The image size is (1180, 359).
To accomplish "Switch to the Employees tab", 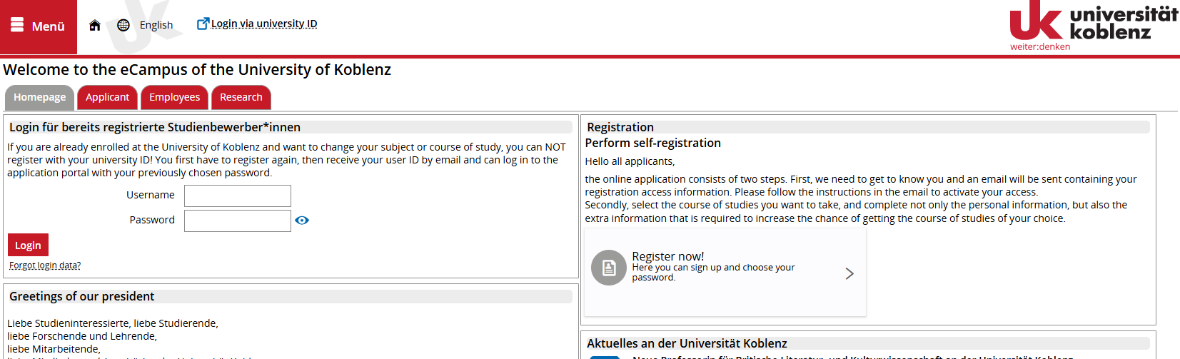I will [x=175, y=97].
